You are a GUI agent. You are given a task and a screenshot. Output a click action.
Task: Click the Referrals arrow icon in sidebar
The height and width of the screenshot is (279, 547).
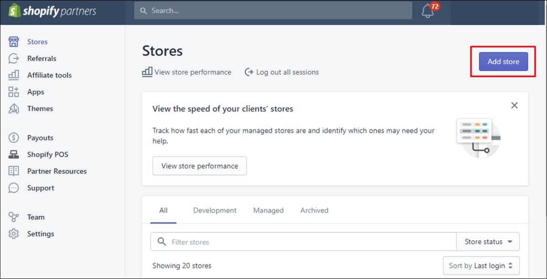14,58
